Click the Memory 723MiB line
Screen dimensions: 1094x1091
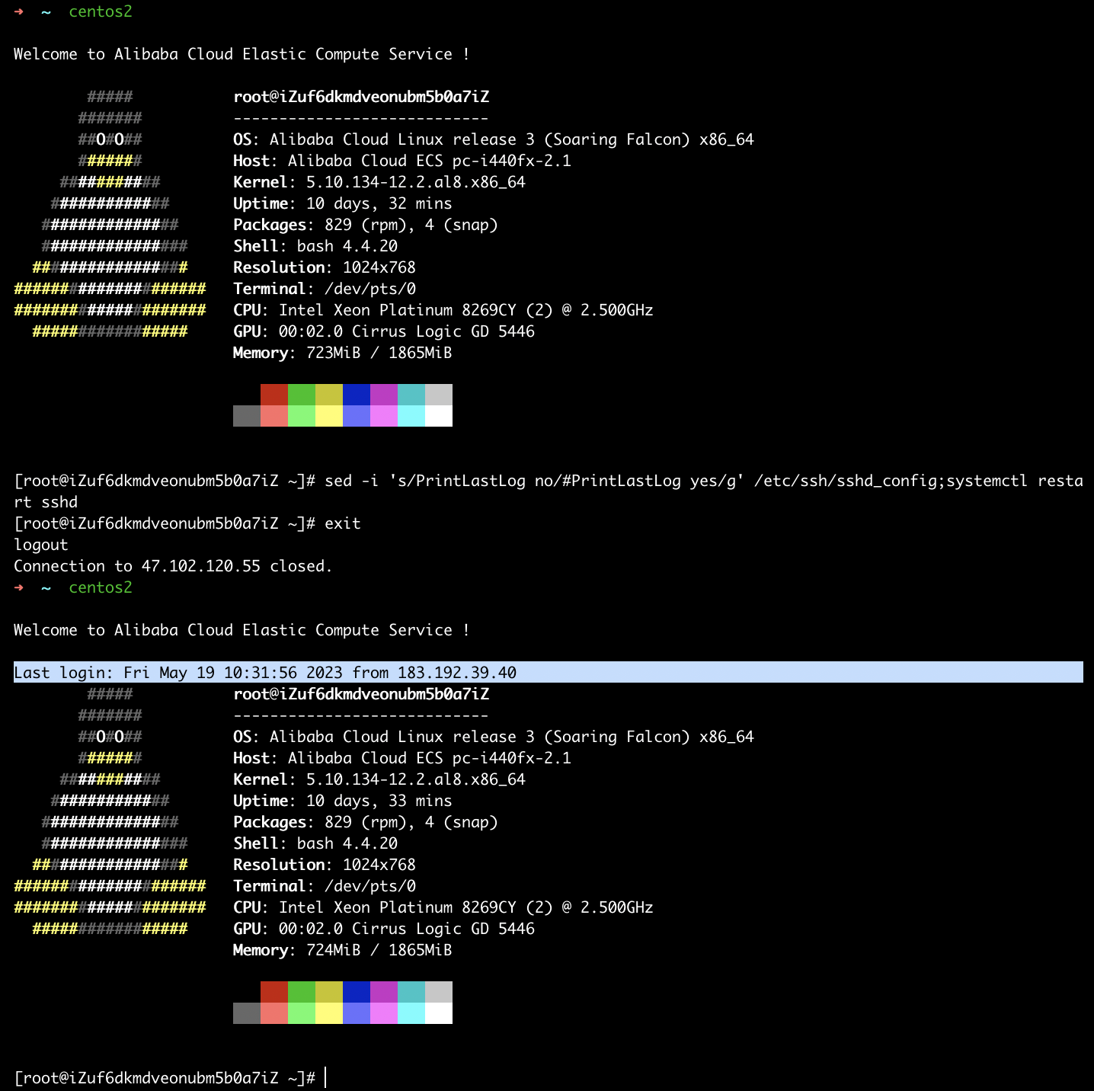(x=342, y=353)
